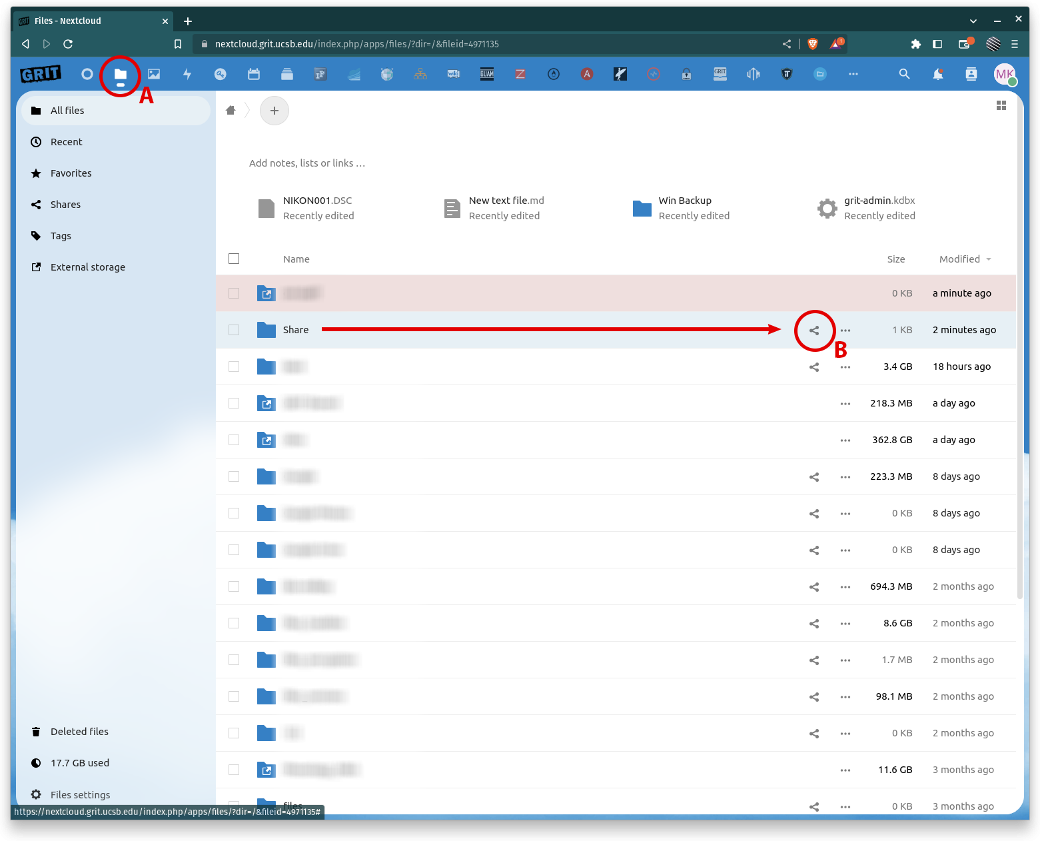Open recently edited Win Backup folder
This screenshot has width=1040, height=841.
(x=682, y=208)
